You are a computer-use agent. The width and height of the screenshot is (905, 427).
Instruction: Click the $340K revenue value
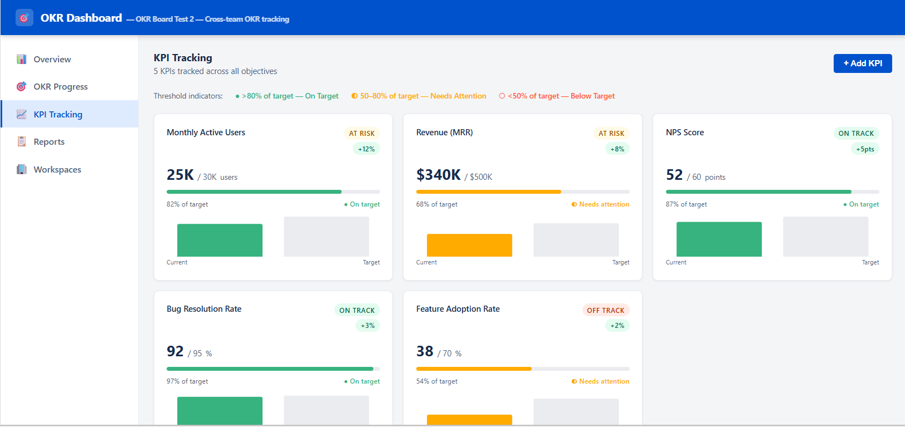coord(439,175)
